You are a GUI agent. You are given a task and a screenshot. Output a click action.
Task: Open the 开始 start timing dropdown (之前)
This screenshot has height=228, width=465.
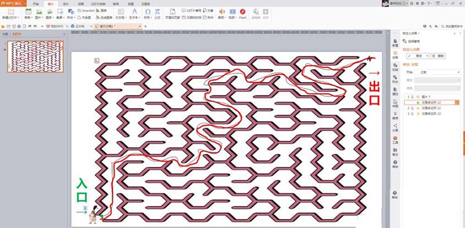[x=437, y=72]
